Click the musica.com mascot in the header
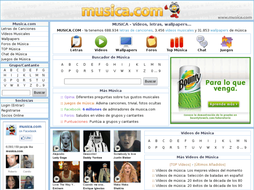This screenshot has height=190, width=254. (x=173, y=10)
